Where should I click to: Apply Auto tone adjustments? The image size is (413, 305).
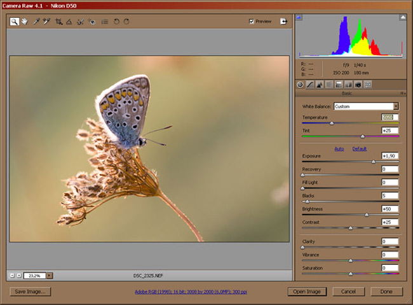[x=339, y=149]
